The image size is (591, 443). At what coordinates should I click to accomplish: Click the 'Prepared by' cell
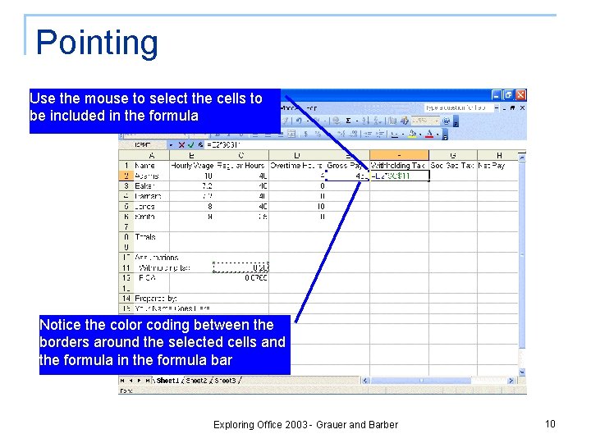156,299
